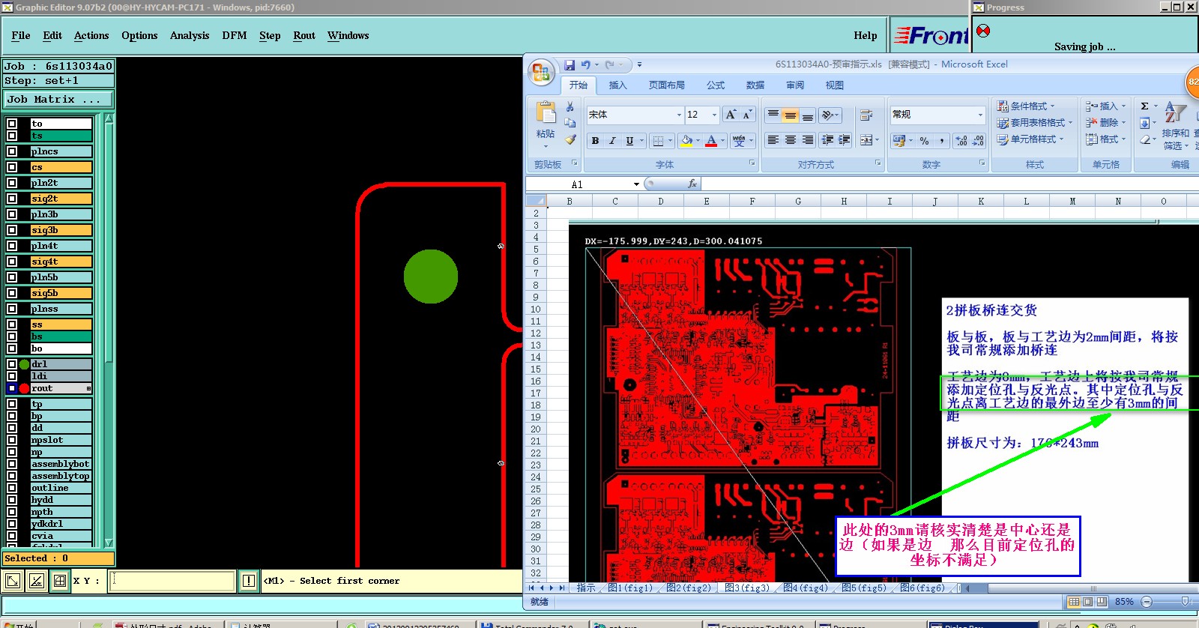Toggle the checkbox for layer assemblytop
The image size is (1199, 628).
coord(12,476)
